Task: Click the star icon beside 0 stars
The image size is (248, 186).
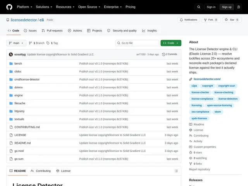Action: [x=191, y=152]
